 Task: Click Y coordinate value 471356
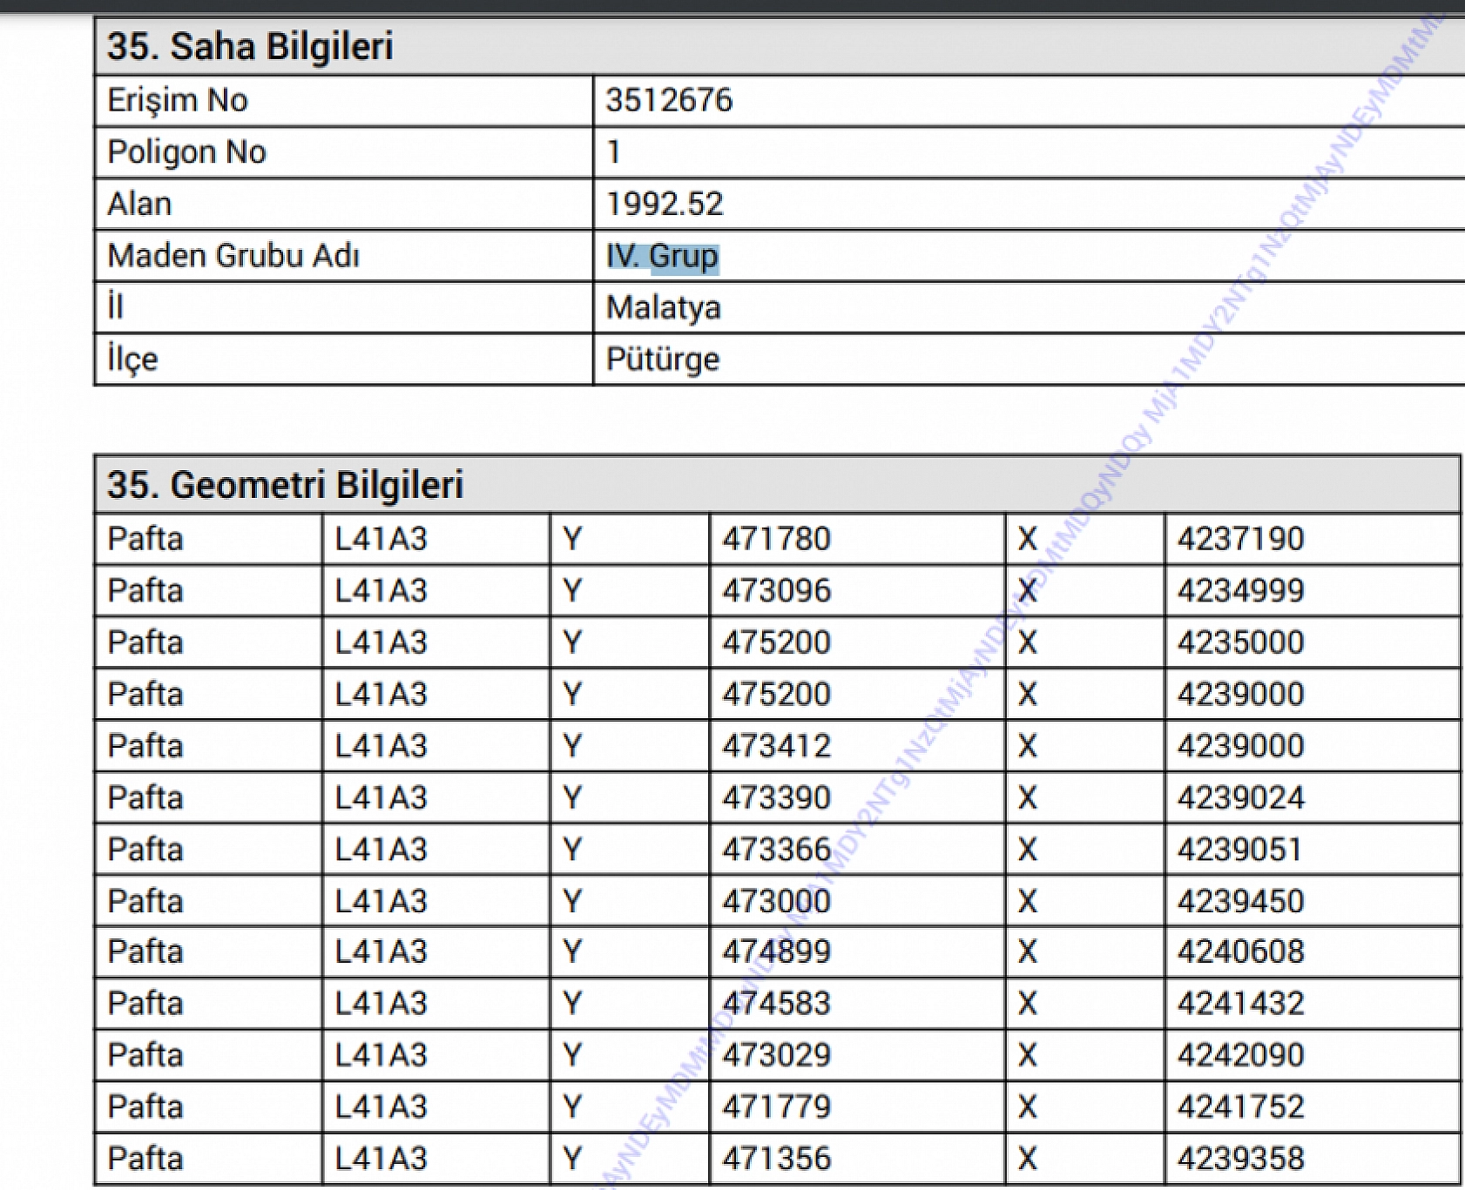(776, 1159)
